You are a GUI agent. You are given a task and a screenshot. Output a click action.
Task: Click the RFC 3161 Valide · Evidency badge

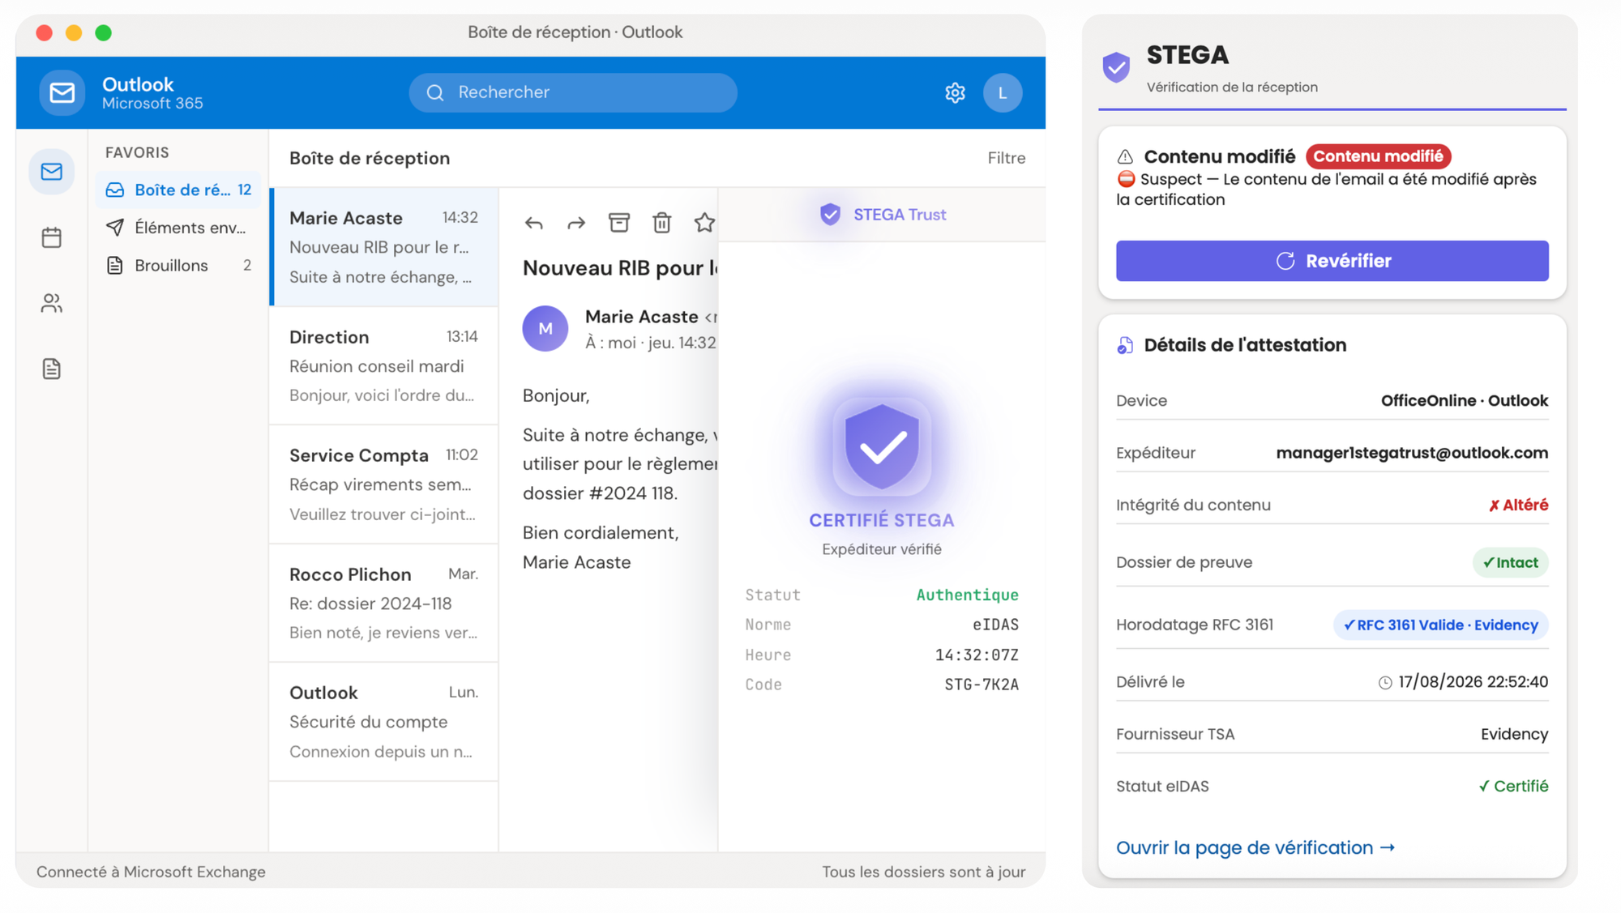[1440, 625]
